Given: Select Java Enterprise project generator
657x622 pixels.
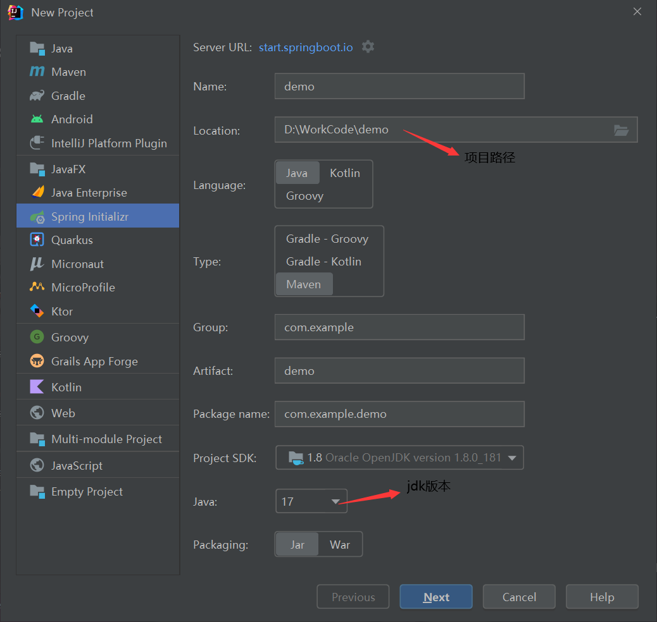Looking at the screenshot, I should click(98, 193).
